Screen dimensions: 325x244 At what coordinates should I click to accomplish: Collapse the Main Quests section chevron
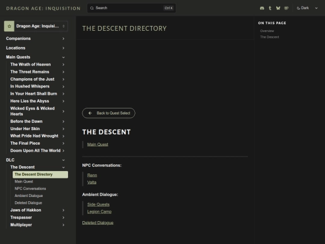[63, 57]
